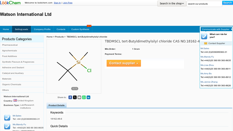Click the blue Search button

227,3
